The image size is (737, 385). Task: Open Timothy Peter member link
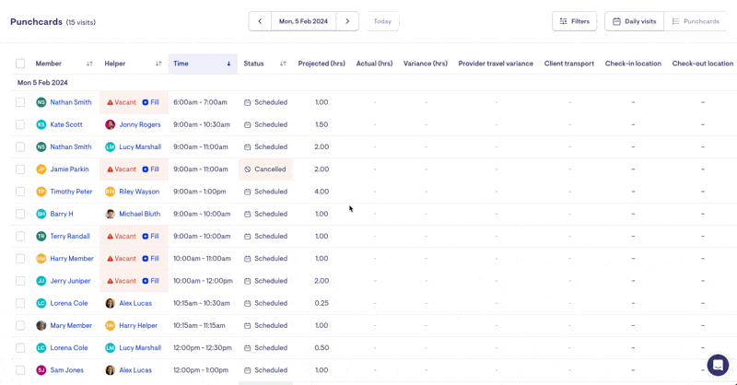coord(71,192)
